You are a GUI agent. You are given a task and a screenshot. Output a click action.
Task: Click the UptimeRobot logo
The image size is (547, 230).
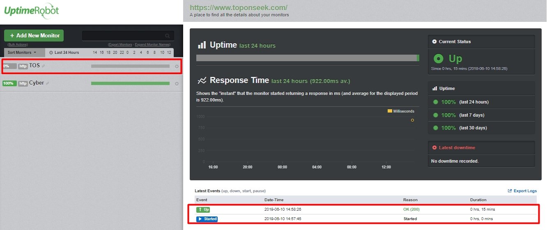tap(32, 11)
